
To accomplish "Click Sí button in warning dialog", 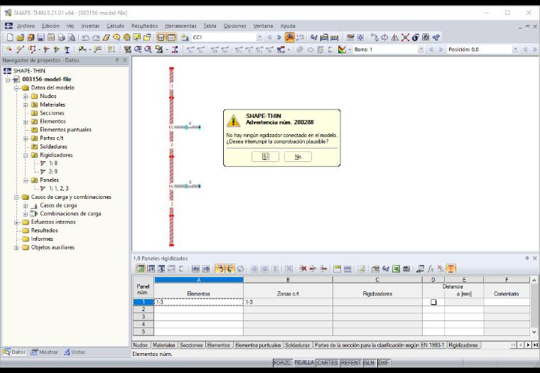I will point(265,157).
